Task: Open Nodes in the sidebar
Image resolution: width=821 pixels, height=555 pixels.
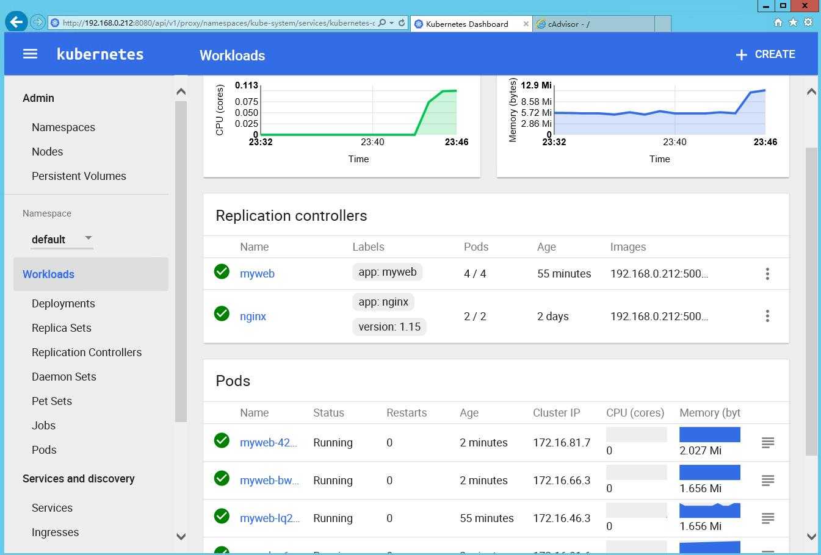Action: pyautogui.click(x=47, y=152)
